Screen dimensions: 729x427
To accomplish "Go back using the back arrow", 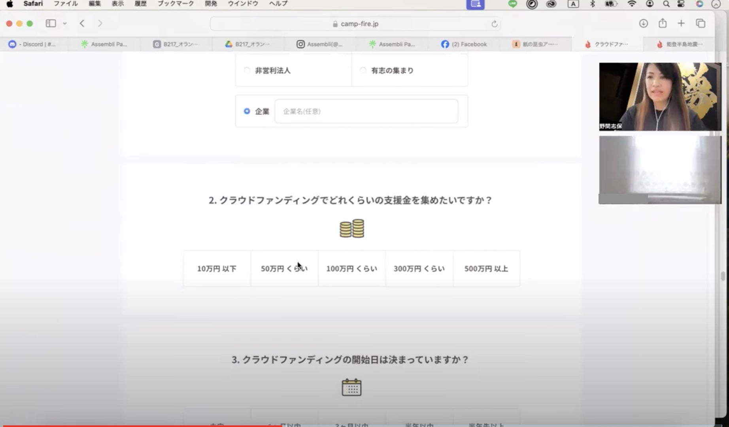I will [82, 23].
